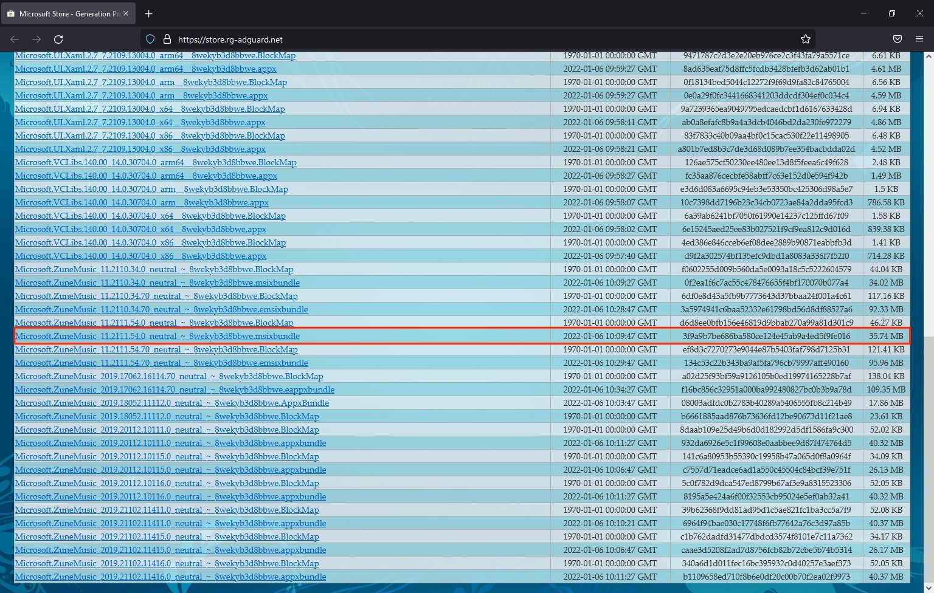
Task: Open UI.Xaml.2.7 arm BlockMap link
Action: [x=151, y=82]
